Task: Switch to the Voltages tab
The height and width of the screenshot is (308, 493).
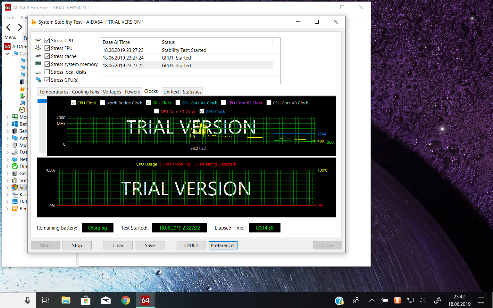Action: point(112,92)
